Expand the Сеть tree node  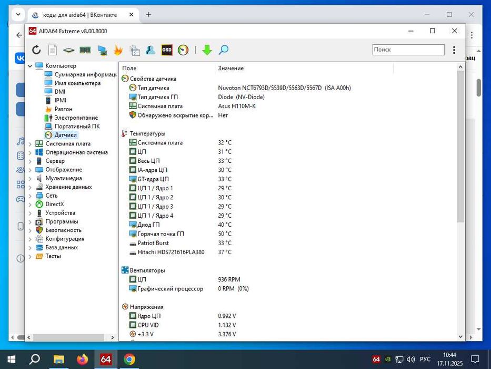point(30,196)
